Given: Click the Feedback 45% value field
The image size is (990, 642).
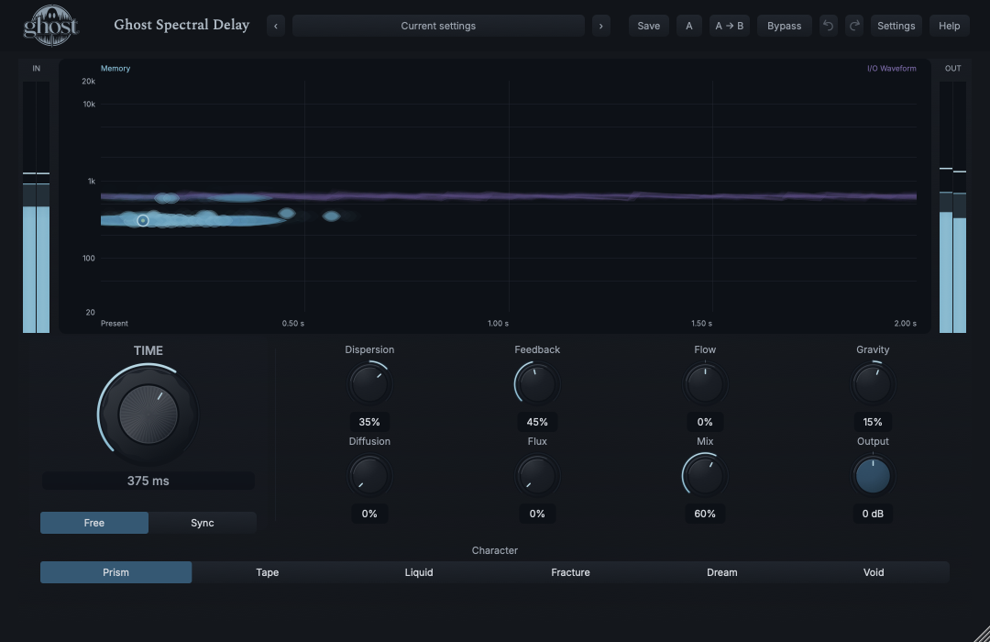Looking at the screenshot, I should coord(536,422).
